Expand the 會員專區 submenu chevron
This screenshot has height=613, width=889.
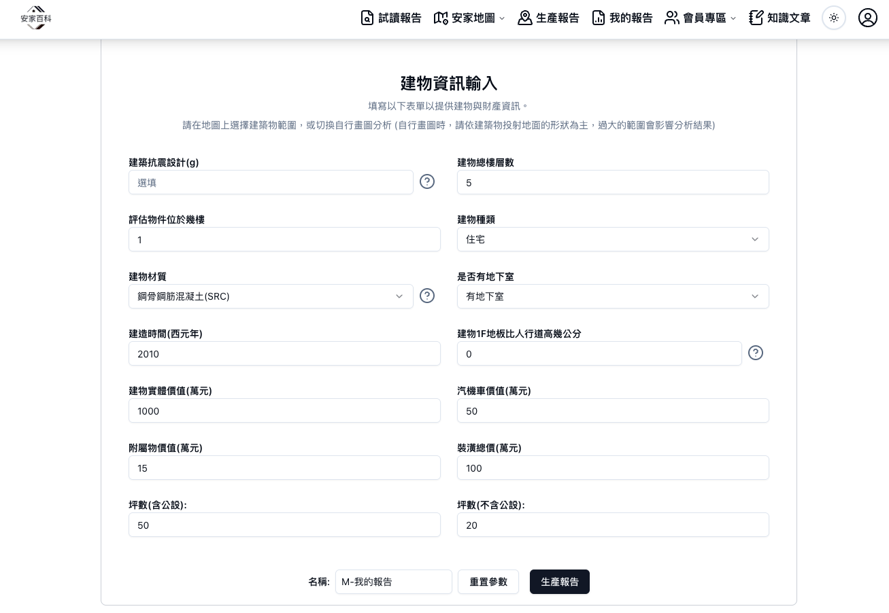[x=733, y=18]
